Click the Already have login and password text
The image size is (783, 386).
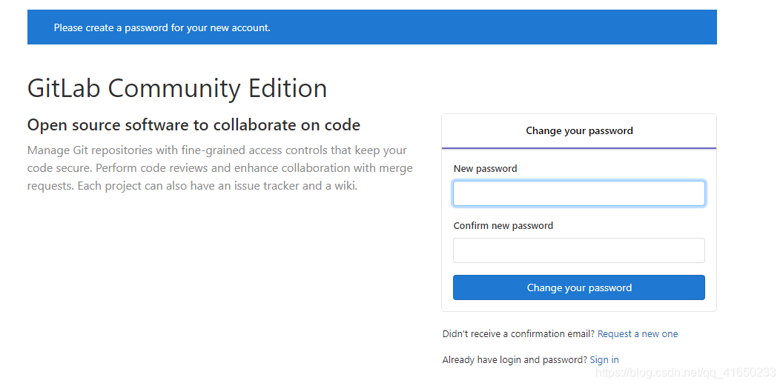[515, 359]
